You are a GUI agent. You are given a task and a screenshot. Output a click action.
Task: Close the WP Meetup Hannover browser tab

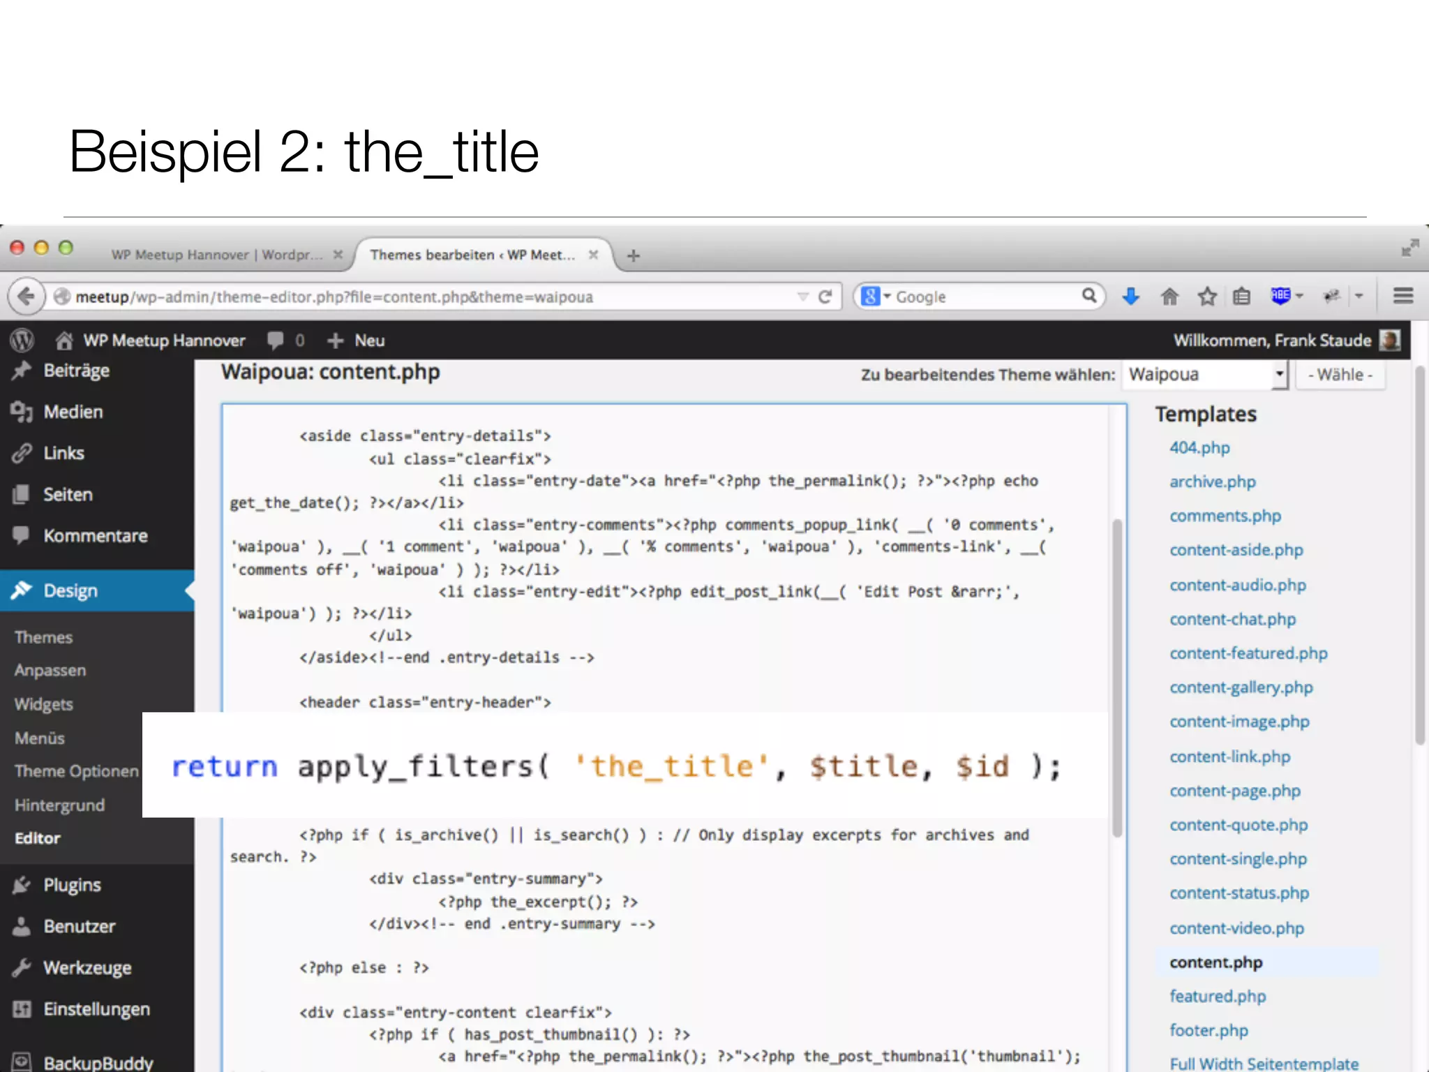[x=338, y=255]
